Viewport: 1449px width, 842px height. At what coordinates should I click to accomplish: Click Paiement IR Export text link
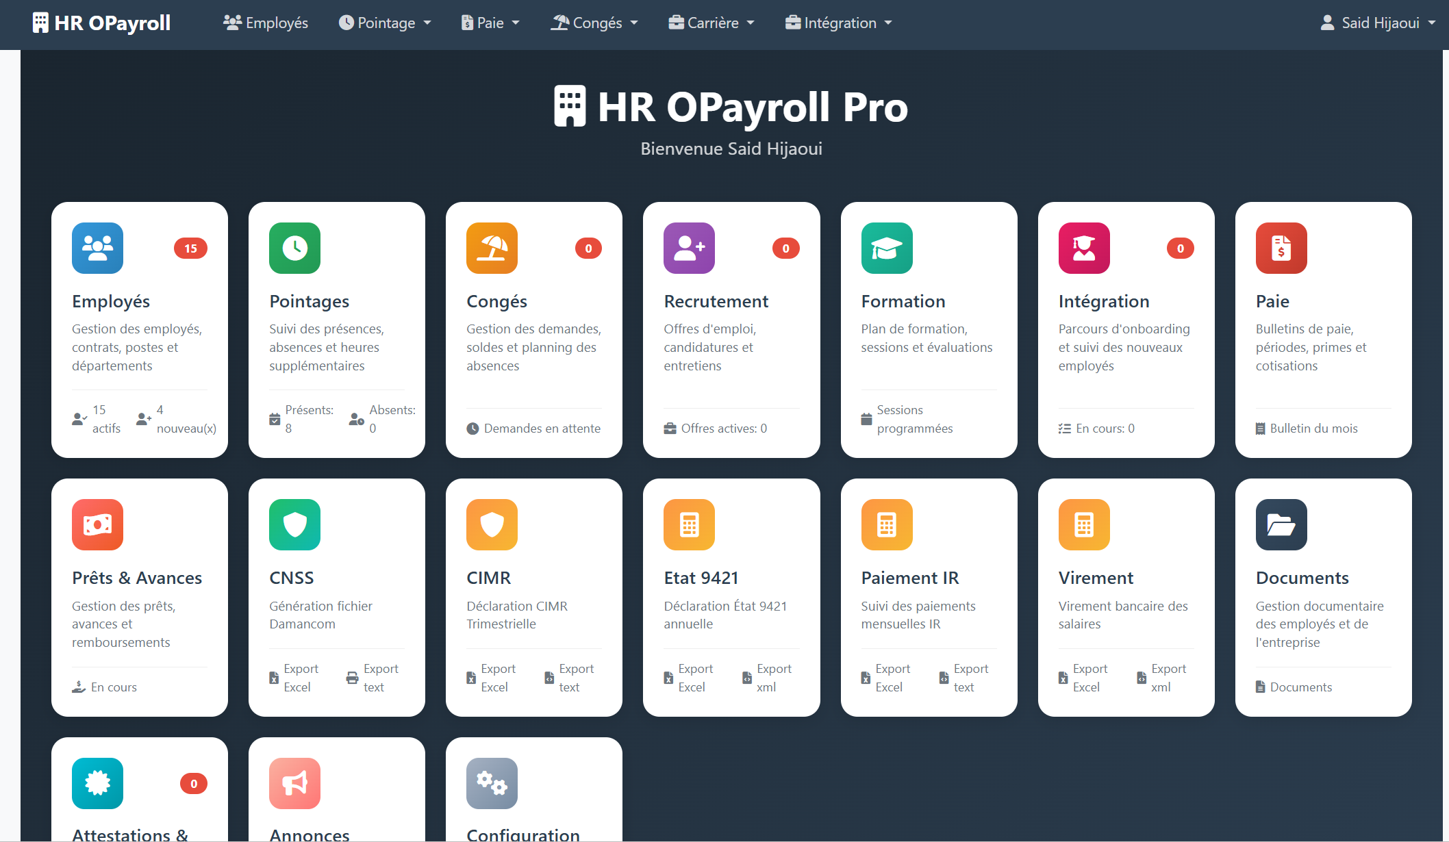click(964, 678)
